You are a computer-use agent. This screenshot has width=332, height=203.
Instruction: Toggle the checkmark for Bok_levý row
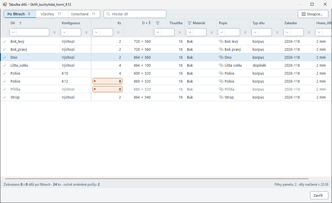click(x=5, y=42)
